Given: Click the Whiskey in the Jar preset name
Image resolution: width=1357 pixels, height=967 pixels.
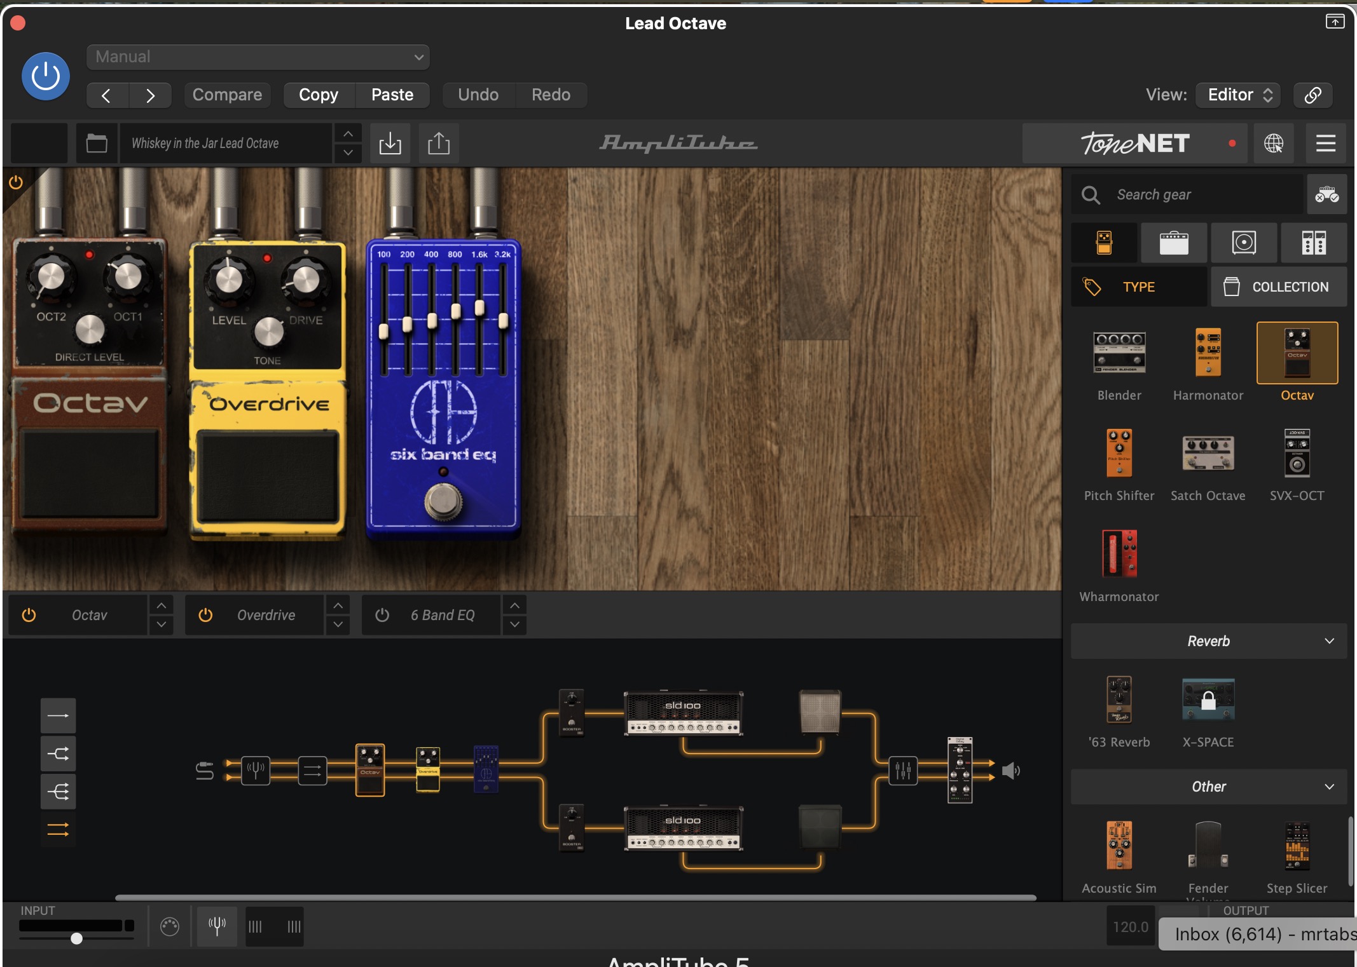Looking at the screenshot, I should [x=226, y=144].
